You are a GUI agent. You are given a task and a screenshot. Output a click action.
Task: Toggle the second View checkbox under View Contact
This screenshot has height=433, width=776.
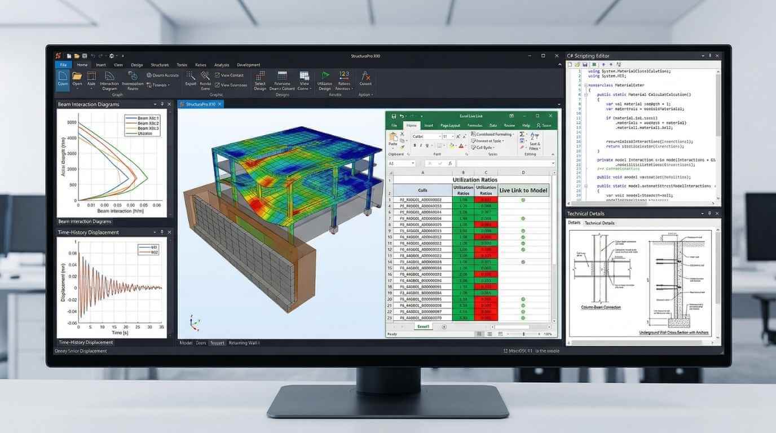click(218, 85)
